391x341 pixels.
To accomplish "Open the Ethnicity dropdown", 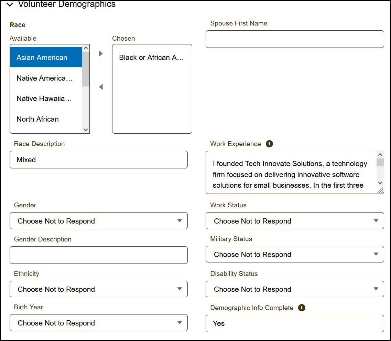I will coord(99,289).
